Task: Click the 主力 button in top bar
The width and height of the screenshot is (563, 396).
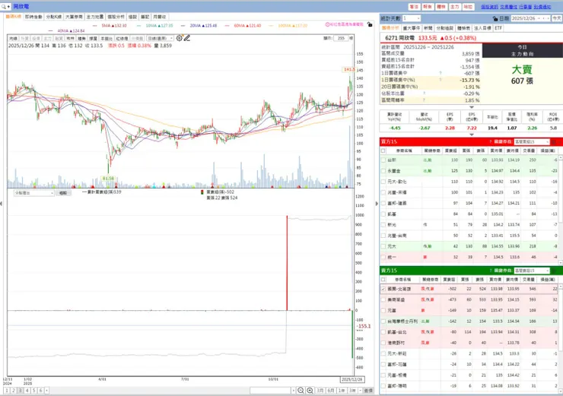Action: [454, 7]
